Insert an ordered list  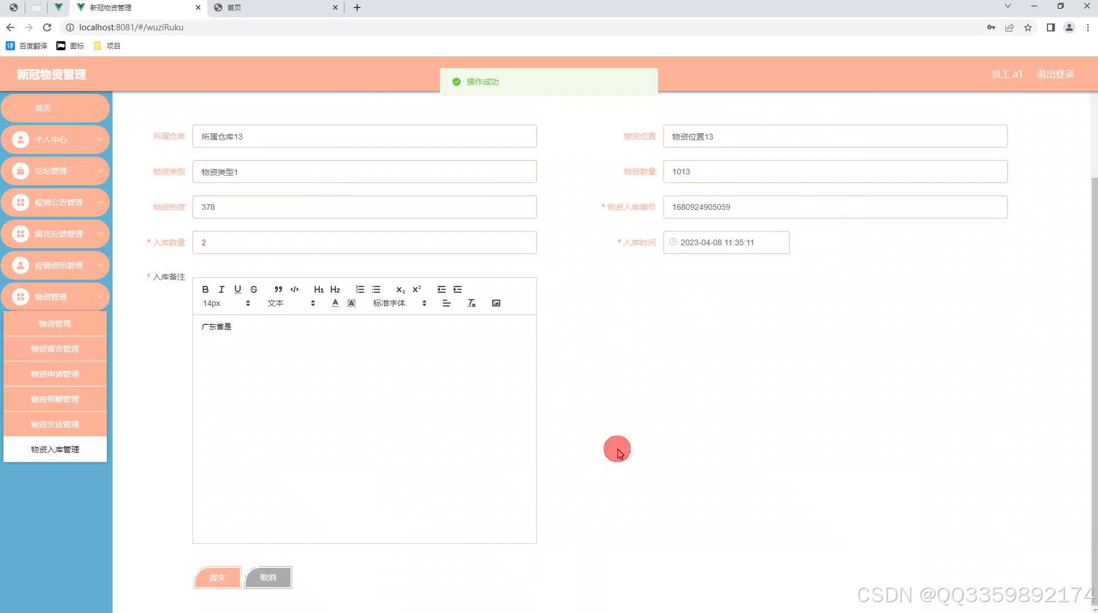[360, 289]
